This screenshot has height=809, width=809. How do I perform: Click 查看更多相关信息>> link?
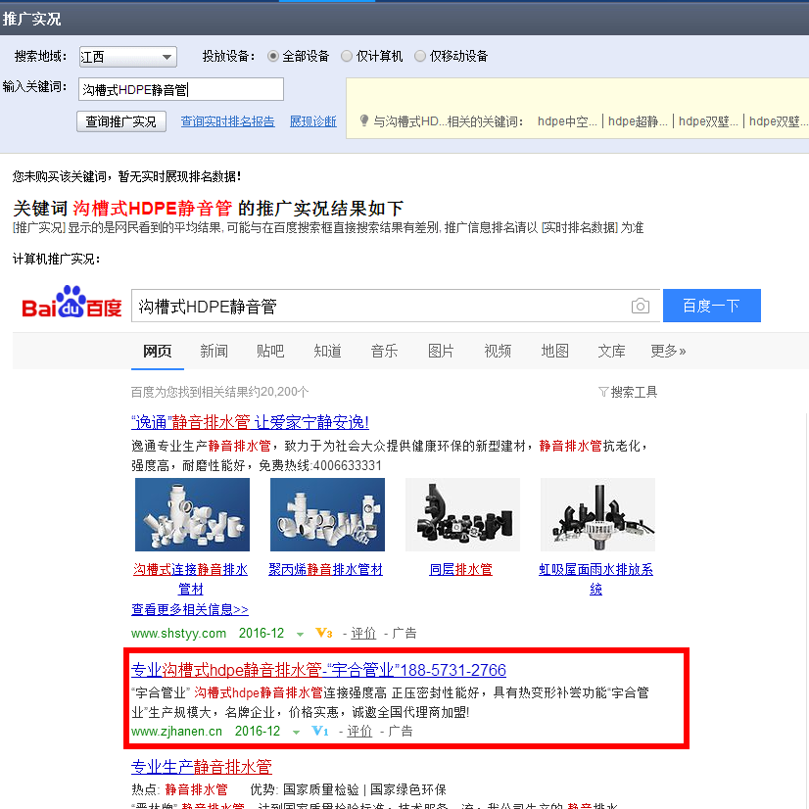190,610
